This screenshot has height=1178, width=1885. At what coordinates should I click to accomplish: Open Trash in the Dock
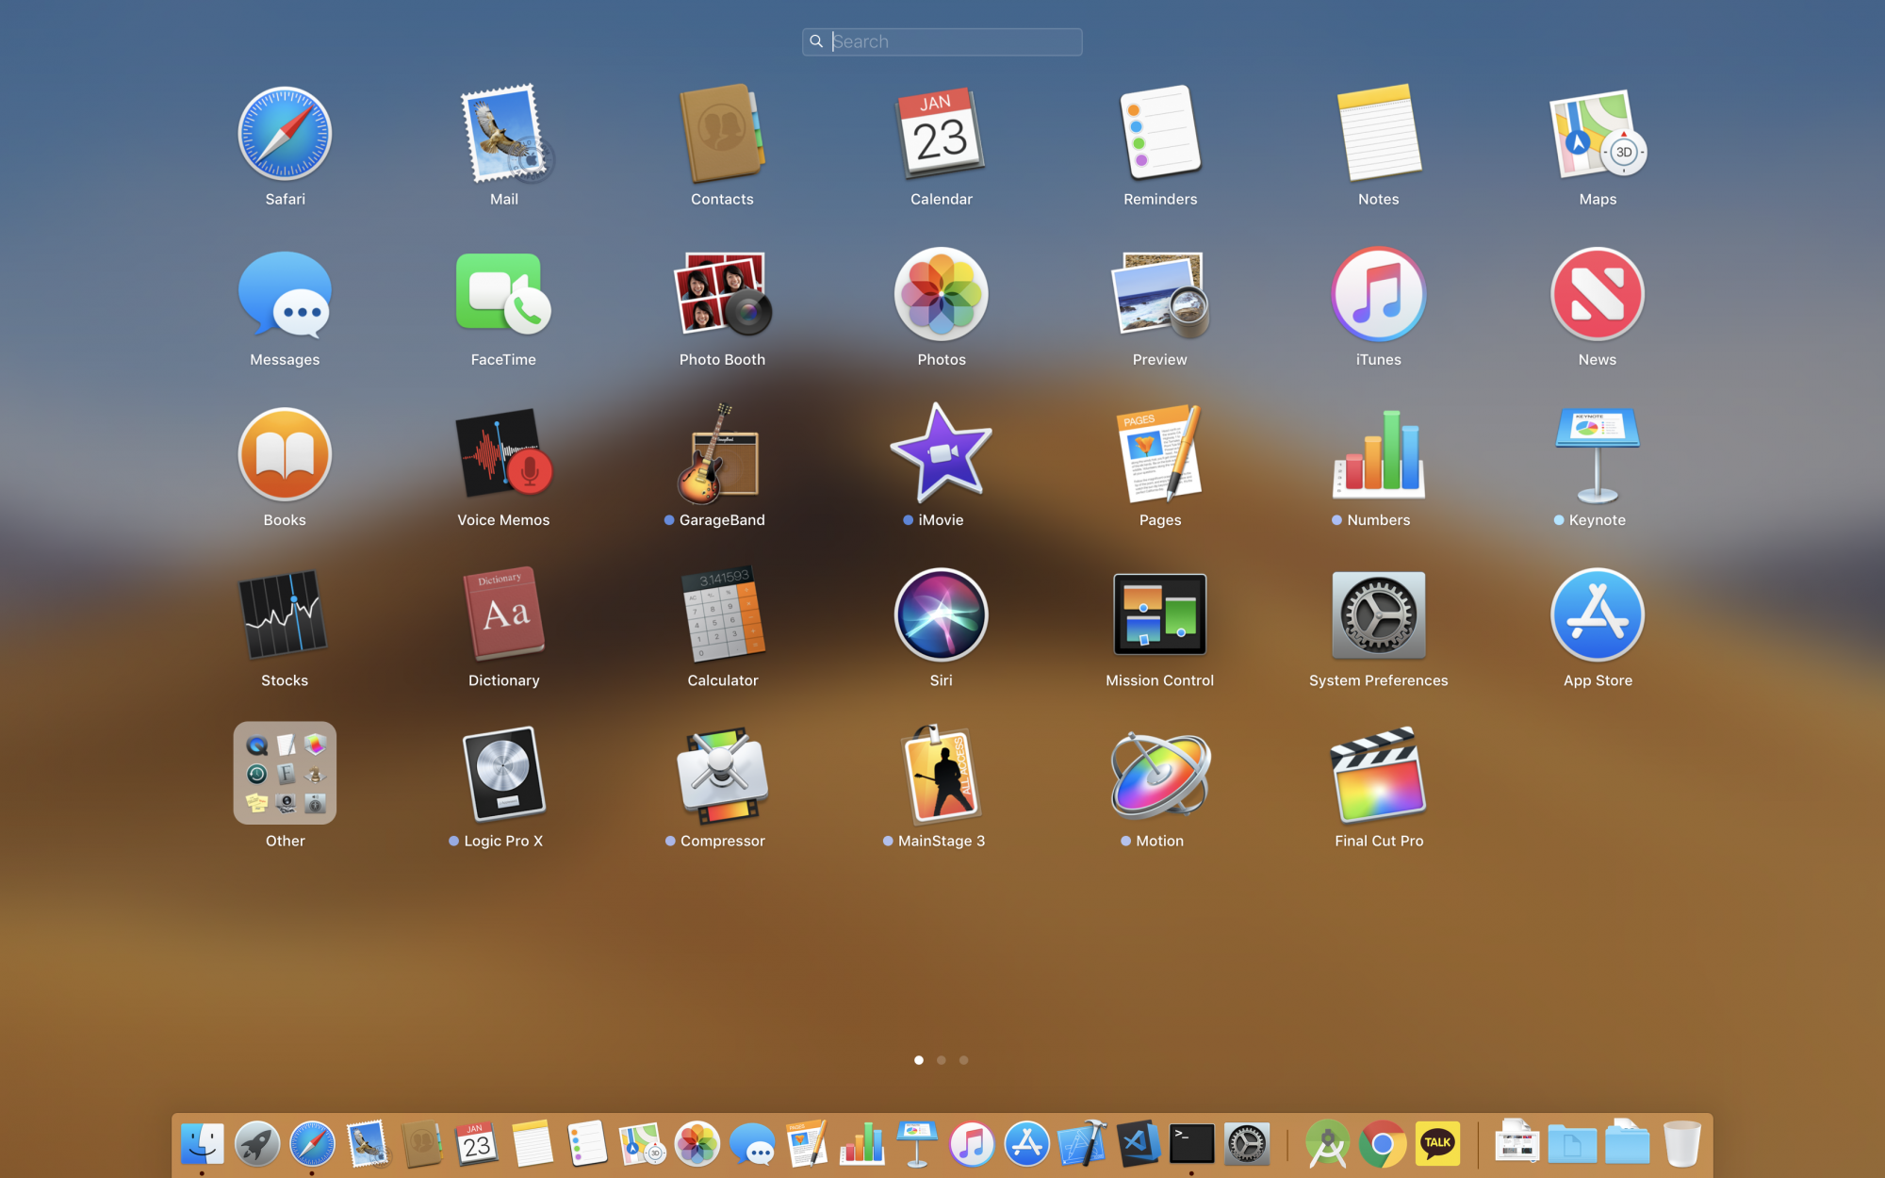[1681, 1144]
